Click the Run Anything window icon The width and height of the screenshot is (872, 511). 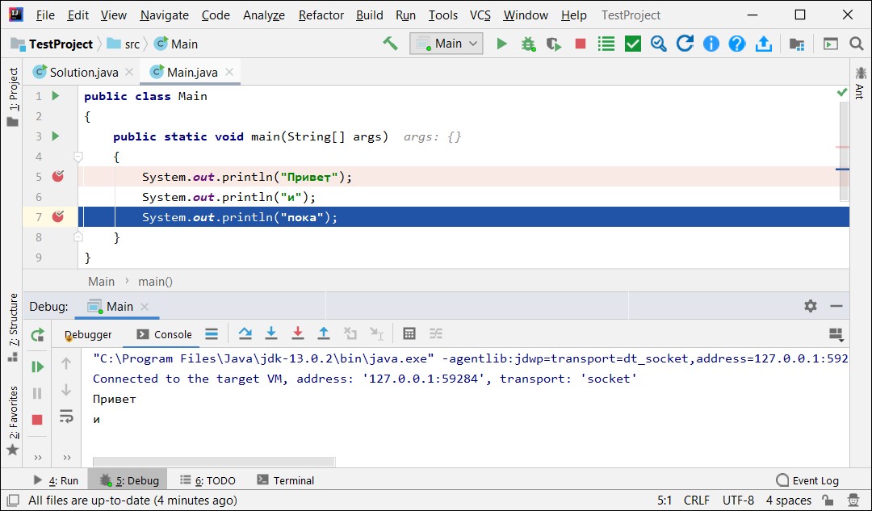830,44
